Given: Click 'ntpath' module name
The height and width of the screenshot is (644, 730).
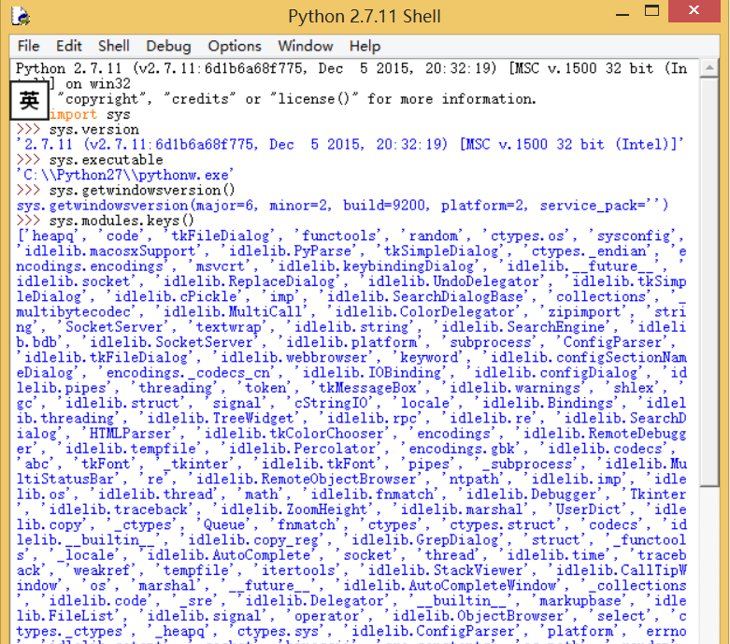Looking at the screenshot, I should [x=474, y=479].
